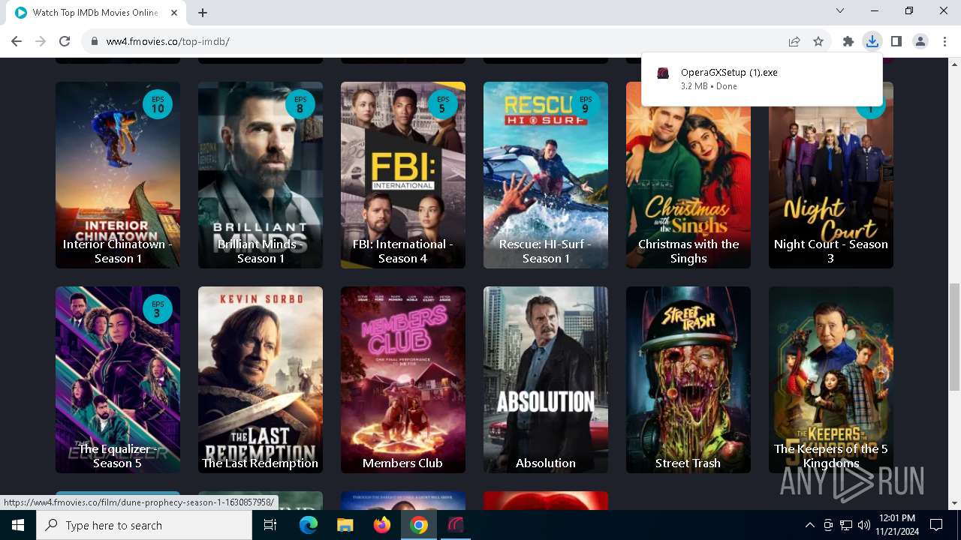Open Brilliant Minds Season 1 poster
The height and width of the screenshot is (540, 961).
[261, 175]
